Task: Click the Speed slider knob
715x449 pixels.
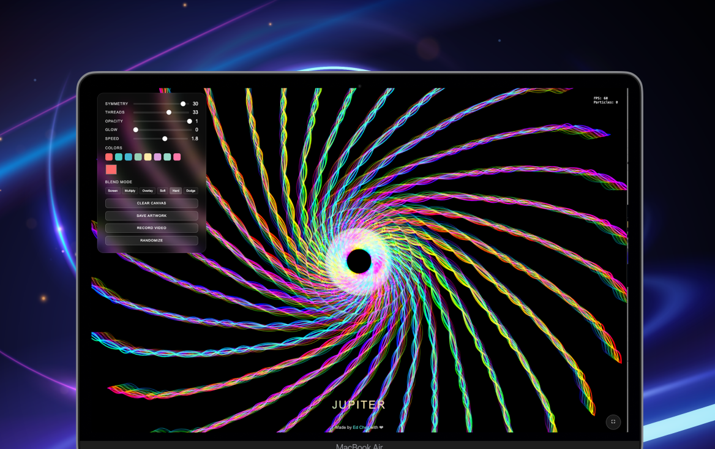Action: (x=165, y=139)
